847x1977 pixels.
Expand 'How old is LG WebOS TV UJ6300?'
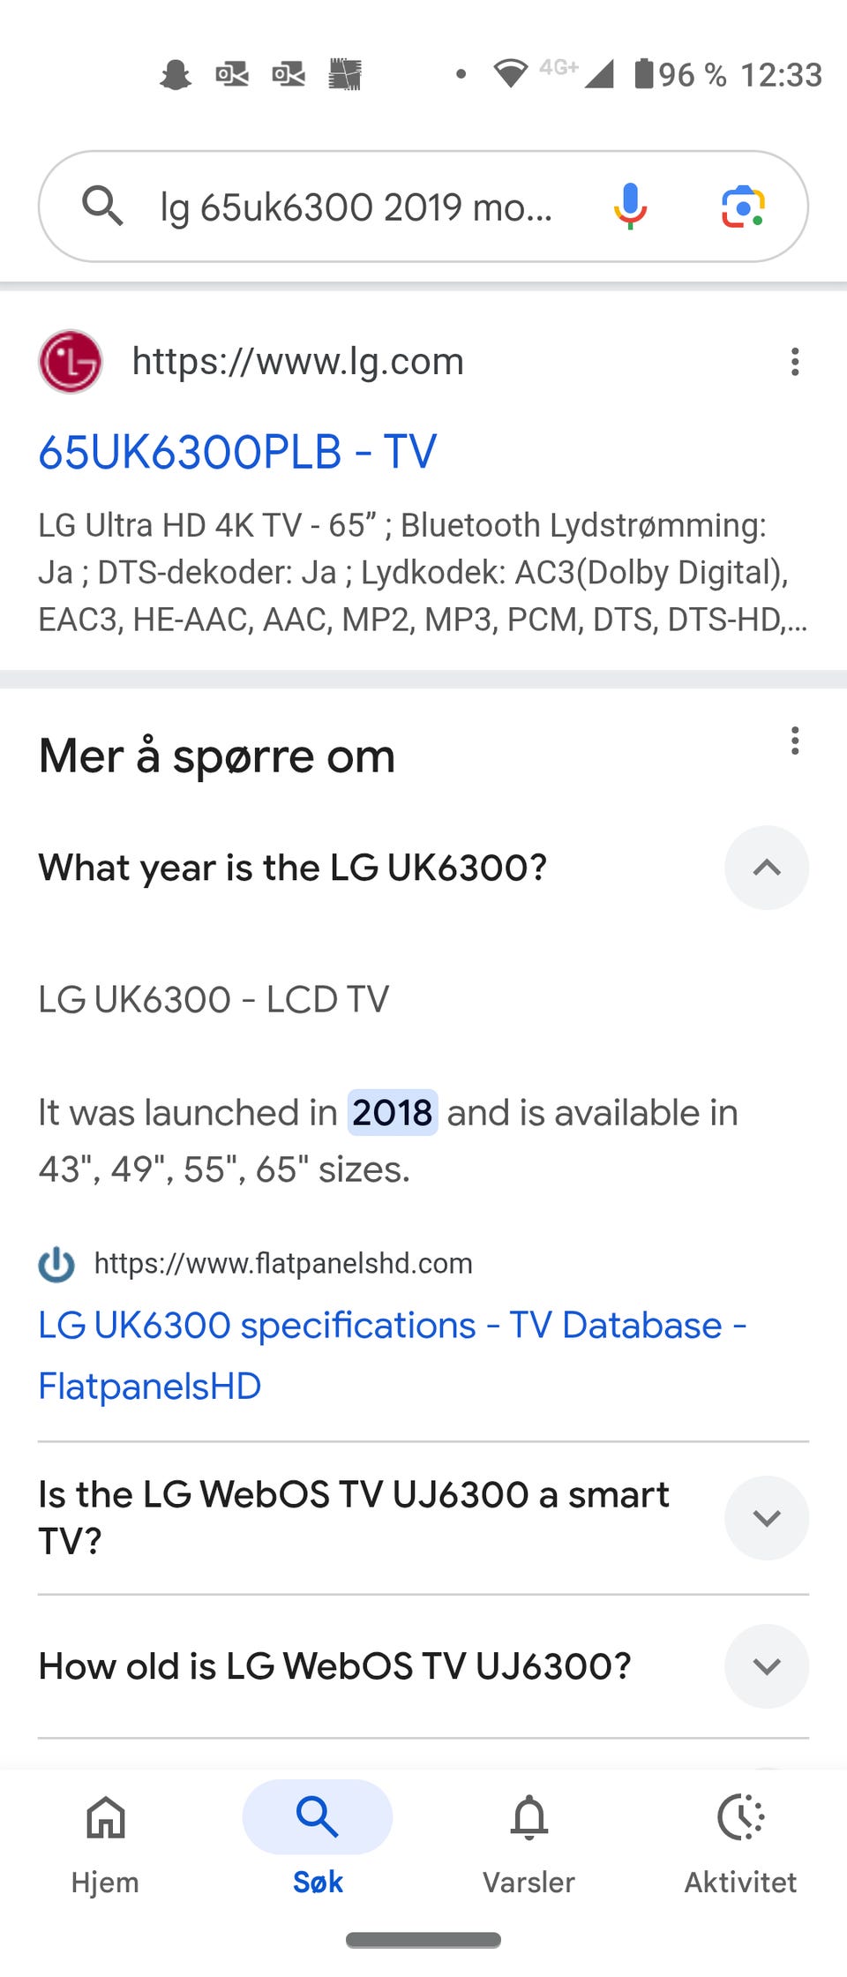[766, 1666]
